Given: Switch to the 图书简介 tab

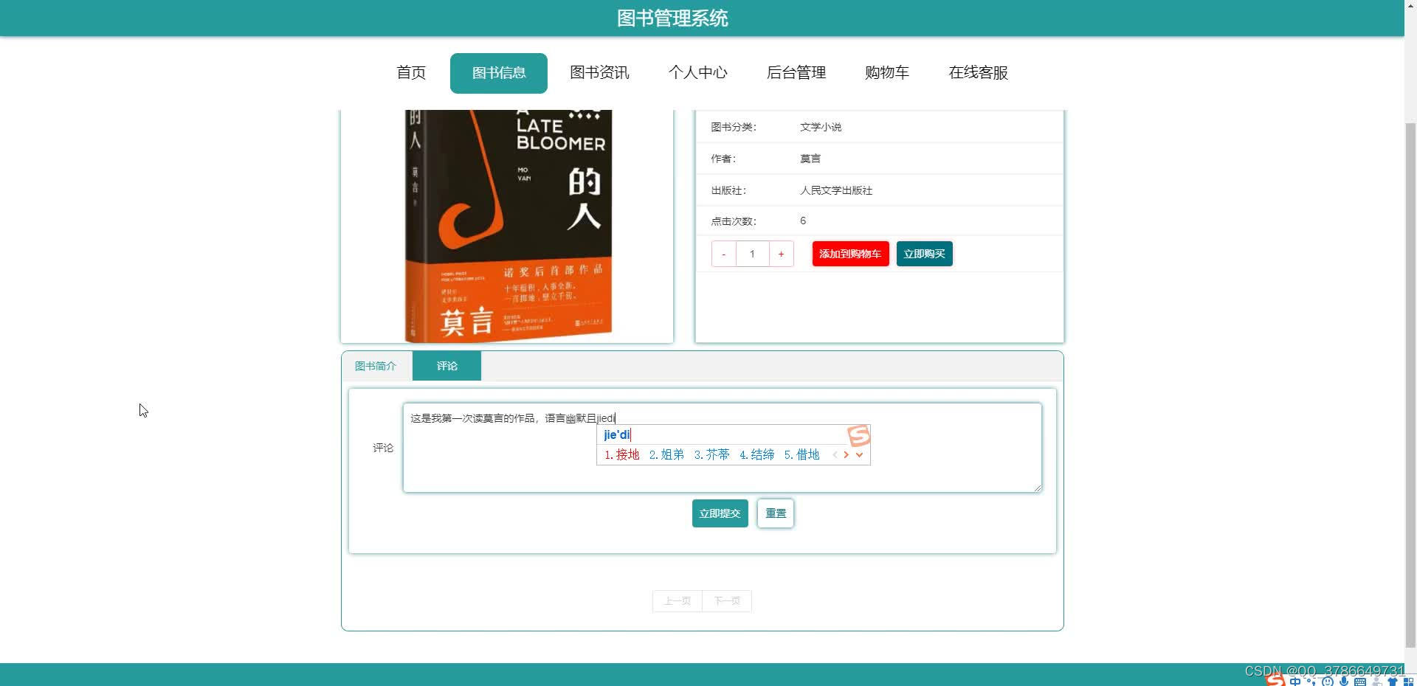Looking at the screenshot, I should tap(376, 366).
